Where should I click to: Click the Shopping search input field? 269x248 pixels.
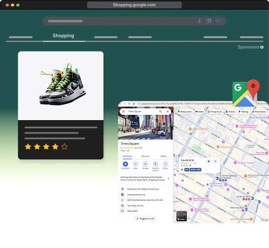coord(134,21)
